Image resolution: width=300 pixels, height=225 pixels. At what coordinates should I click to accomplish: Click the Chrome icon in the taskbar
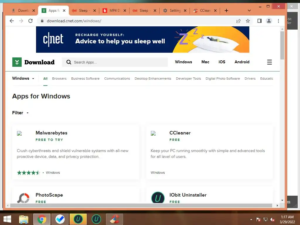42,219
